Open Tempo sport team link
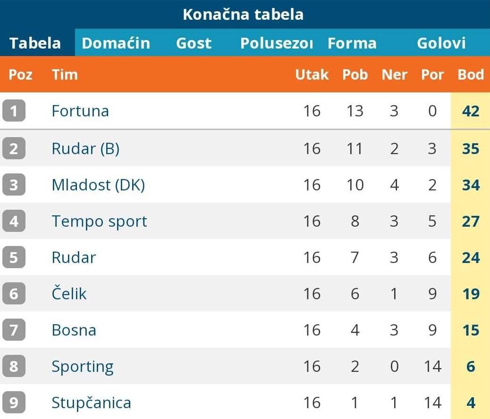The height and width of the screenshot is (419, 490). click(99, 222)
